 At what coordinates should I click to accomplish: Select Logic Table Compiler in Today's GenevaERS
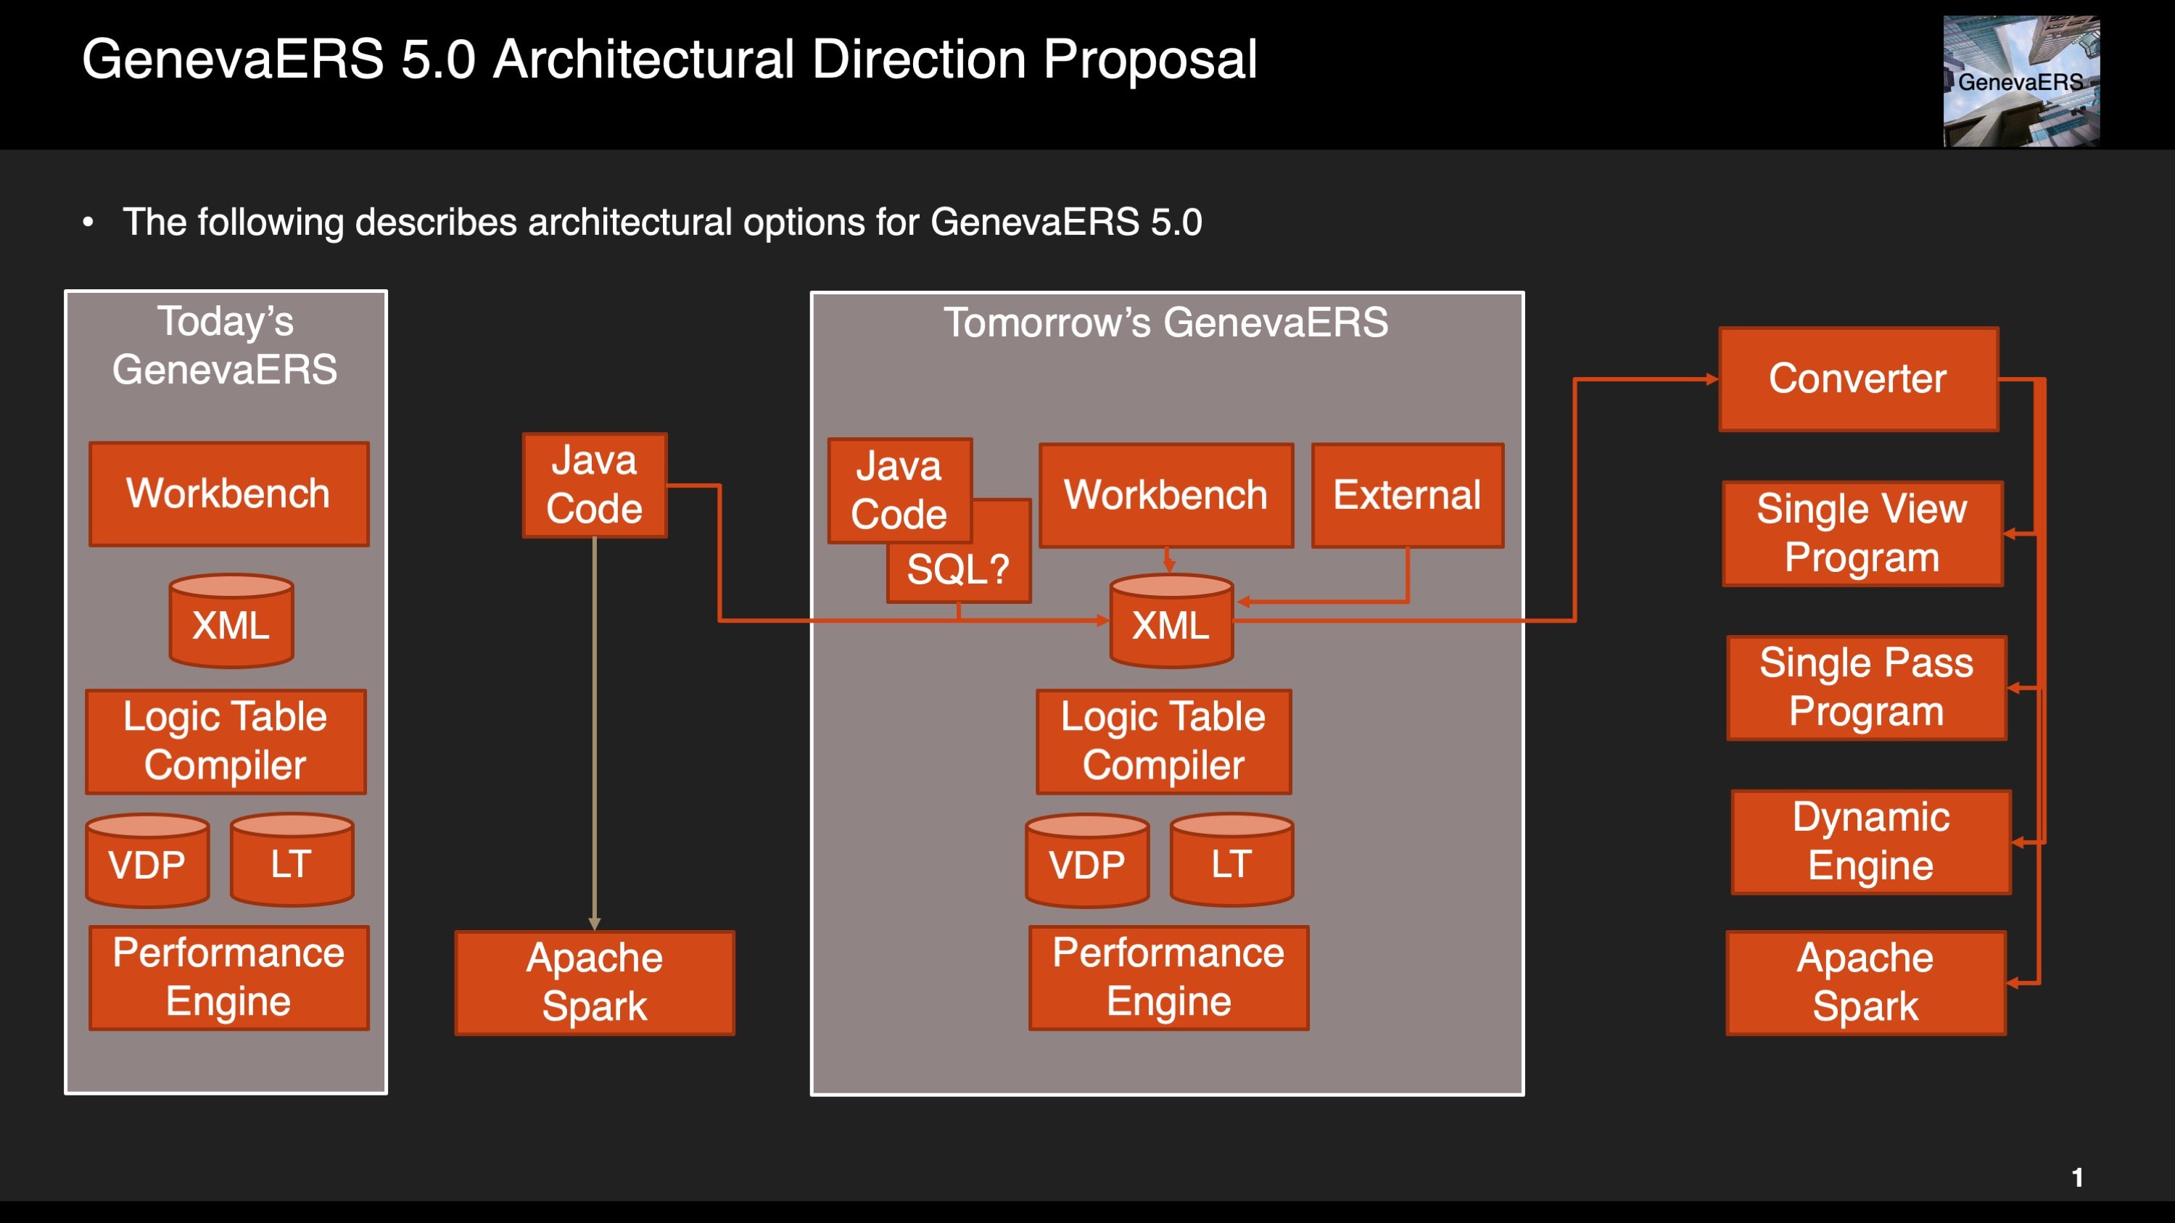coord(226,741)
